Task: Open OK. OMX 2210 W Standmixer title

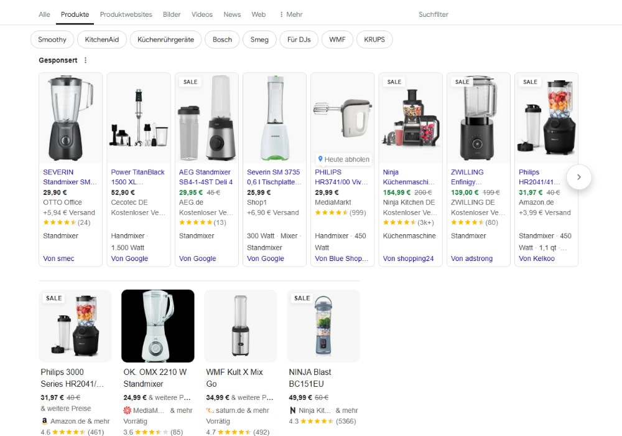Action: (155, 378)
